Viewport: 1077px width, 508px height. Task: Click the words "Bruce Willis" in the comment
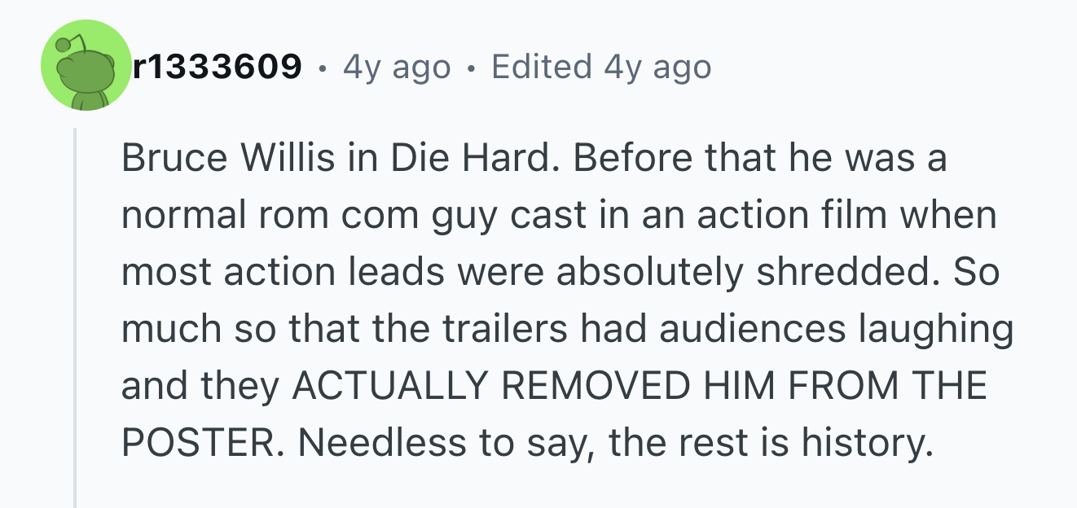coord(228,158)
